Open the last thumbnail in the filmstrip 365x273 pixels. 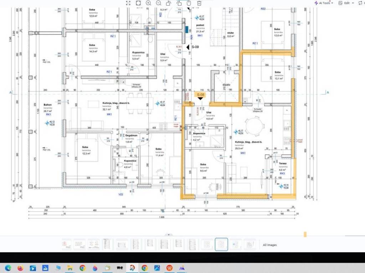(x=250, y=245)
